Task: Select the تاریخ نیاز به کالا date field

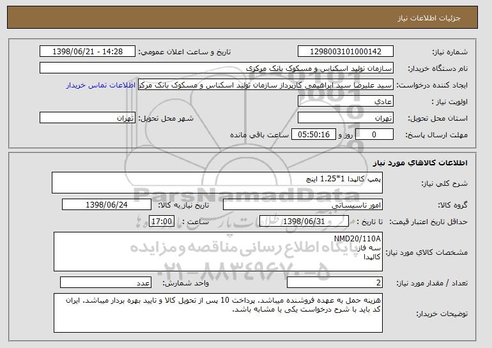Action: [107, 205]
